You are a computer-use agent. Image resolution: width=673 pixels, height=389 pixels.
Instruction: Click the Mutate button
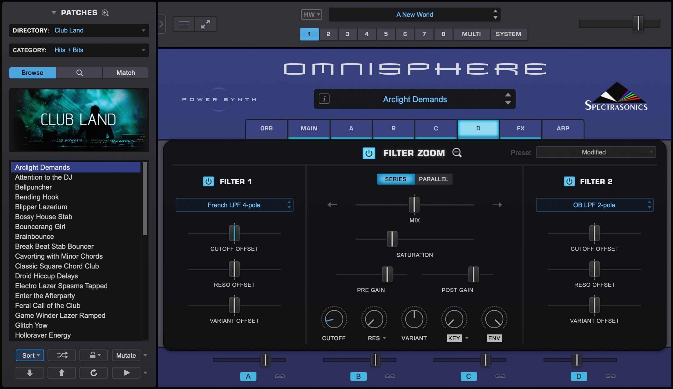(126, 355)
